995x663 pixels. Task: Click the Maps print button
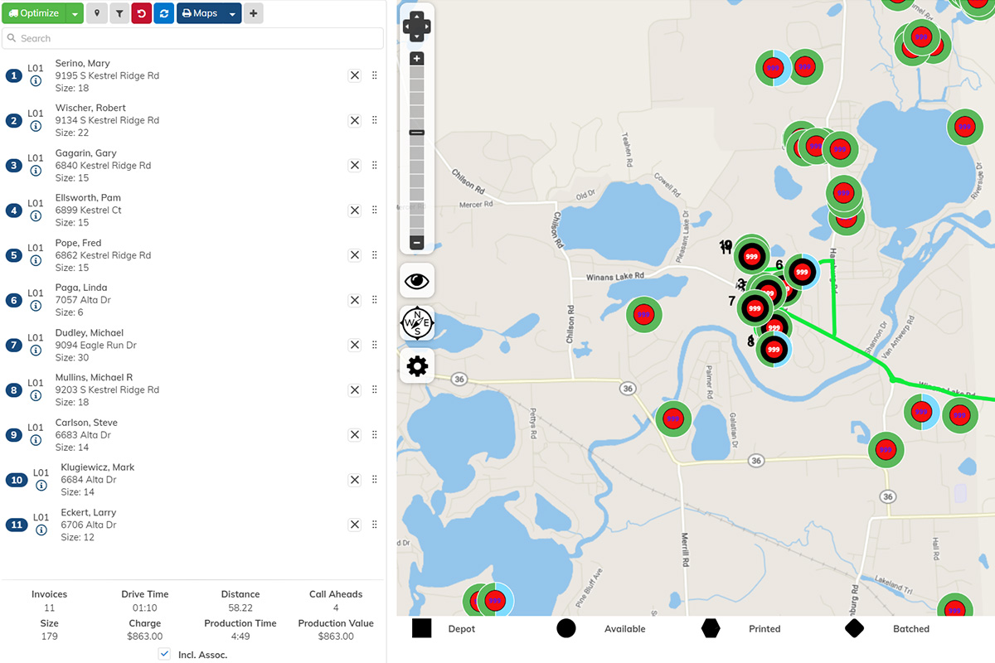[x=200, y=13]
